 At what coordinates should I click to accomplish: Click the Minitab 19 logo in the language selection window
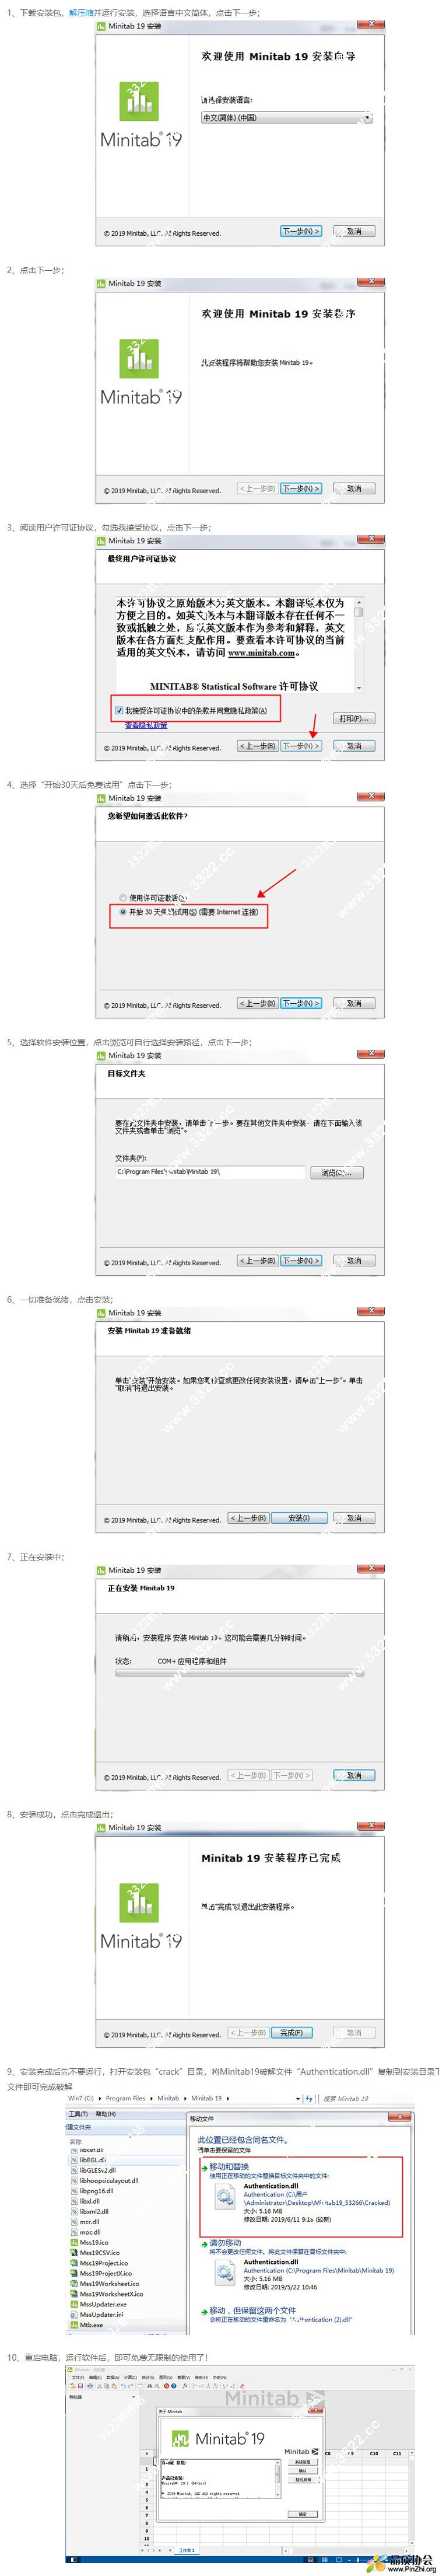140,116
